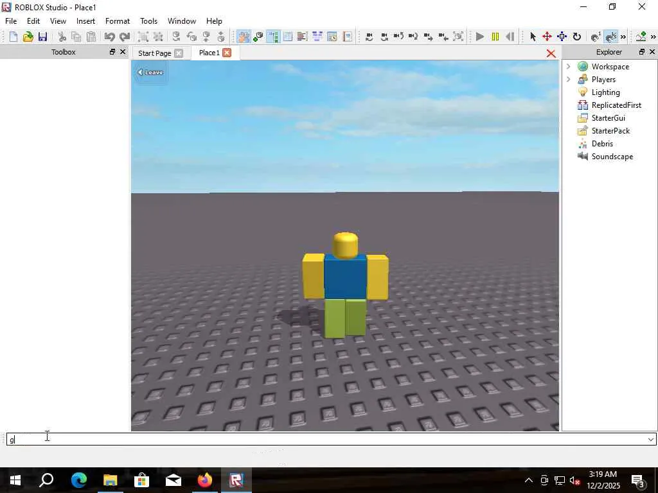Click the red X beside tabs
658x493 pixels.
point(551,54)
